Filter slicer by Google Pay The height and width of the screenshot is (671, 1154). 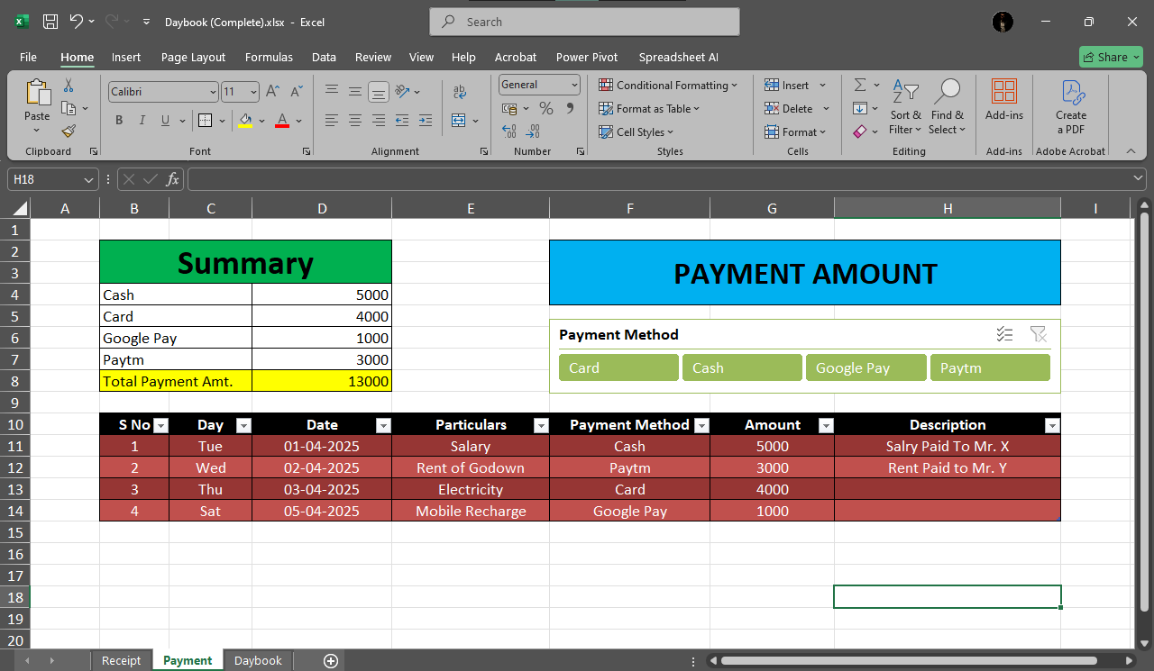click(865, 367)
